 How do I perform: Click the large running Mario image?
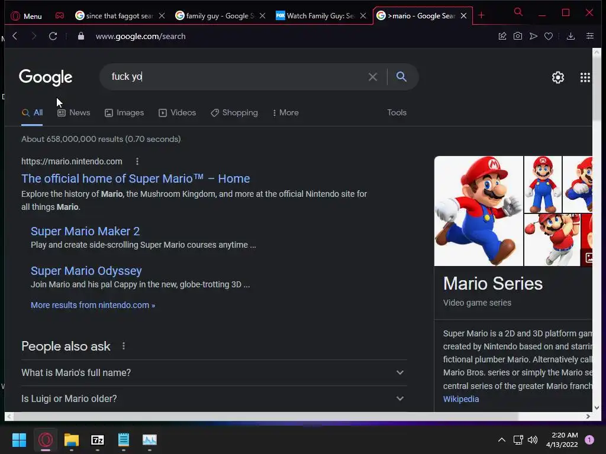tap(478, 211)
